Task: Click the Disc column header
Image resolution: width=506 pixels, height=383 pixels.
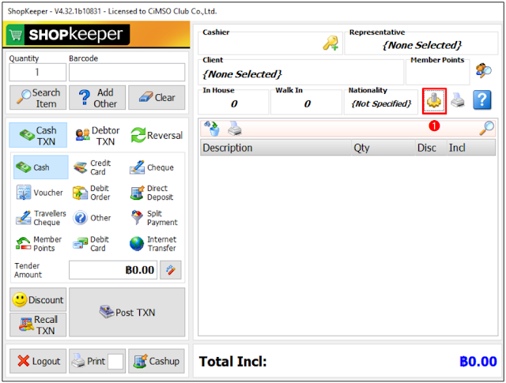Action: [431, 148]
